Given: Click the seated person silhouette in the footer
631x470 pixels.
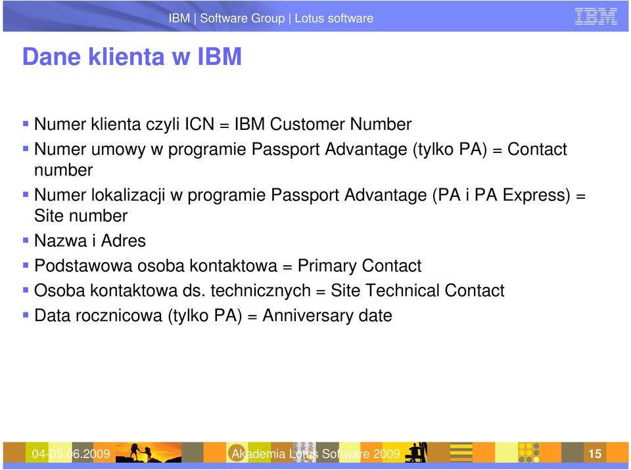Looking at the screenshot, I should (417, 453).
